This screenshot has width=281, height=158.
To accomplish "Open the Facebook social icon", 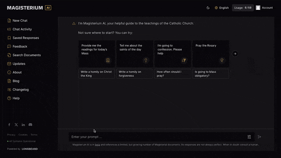I will click(x=9, y=125).
